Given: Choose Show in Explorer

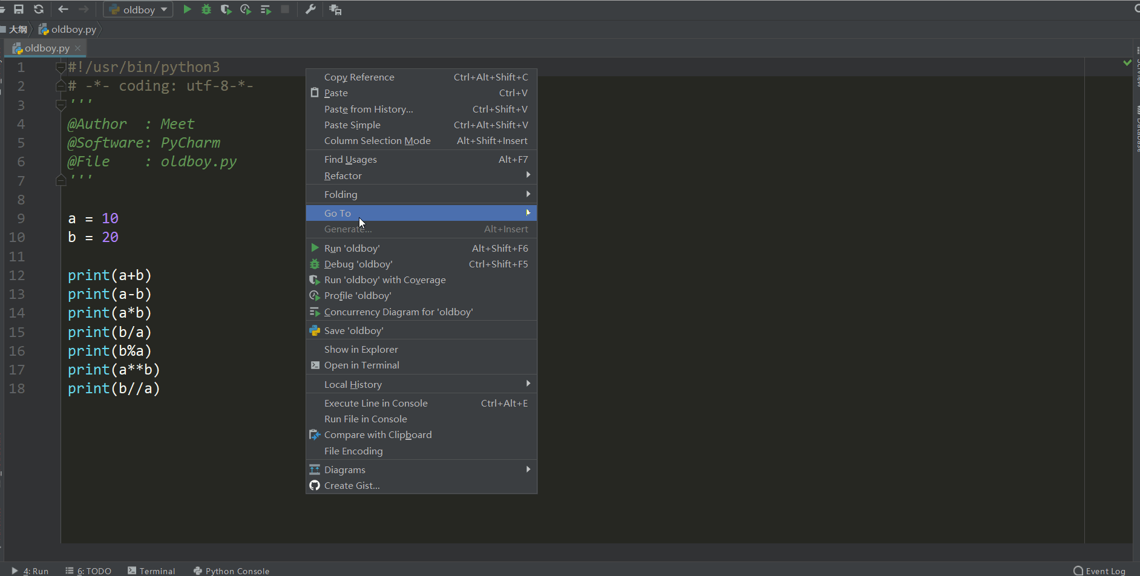Looking at the screenshot, I should (421, 349).
